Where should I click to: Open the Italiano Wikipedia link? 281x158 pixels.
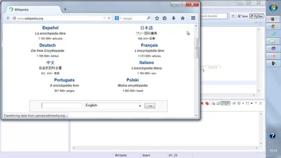[x=147, y=62]
